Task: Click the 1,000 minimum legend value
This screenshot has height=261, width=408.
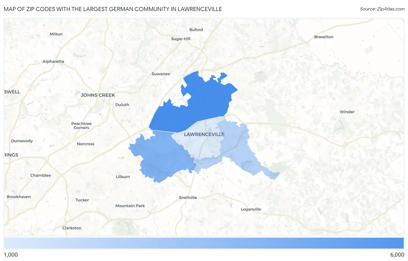Action: point(11,255)
